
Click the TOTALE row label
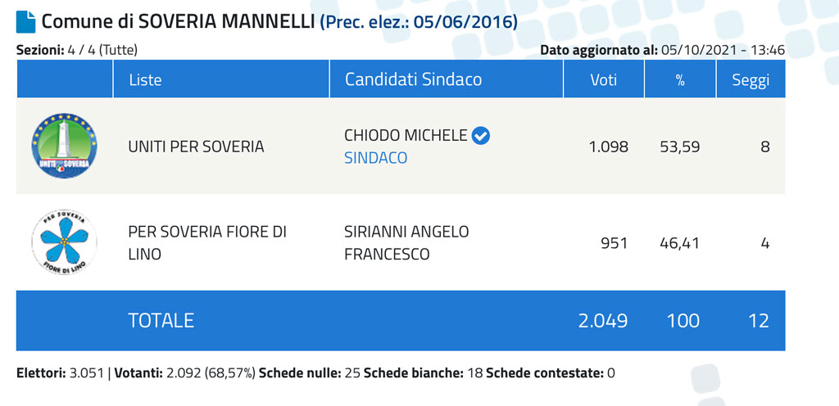pos(161,321)
